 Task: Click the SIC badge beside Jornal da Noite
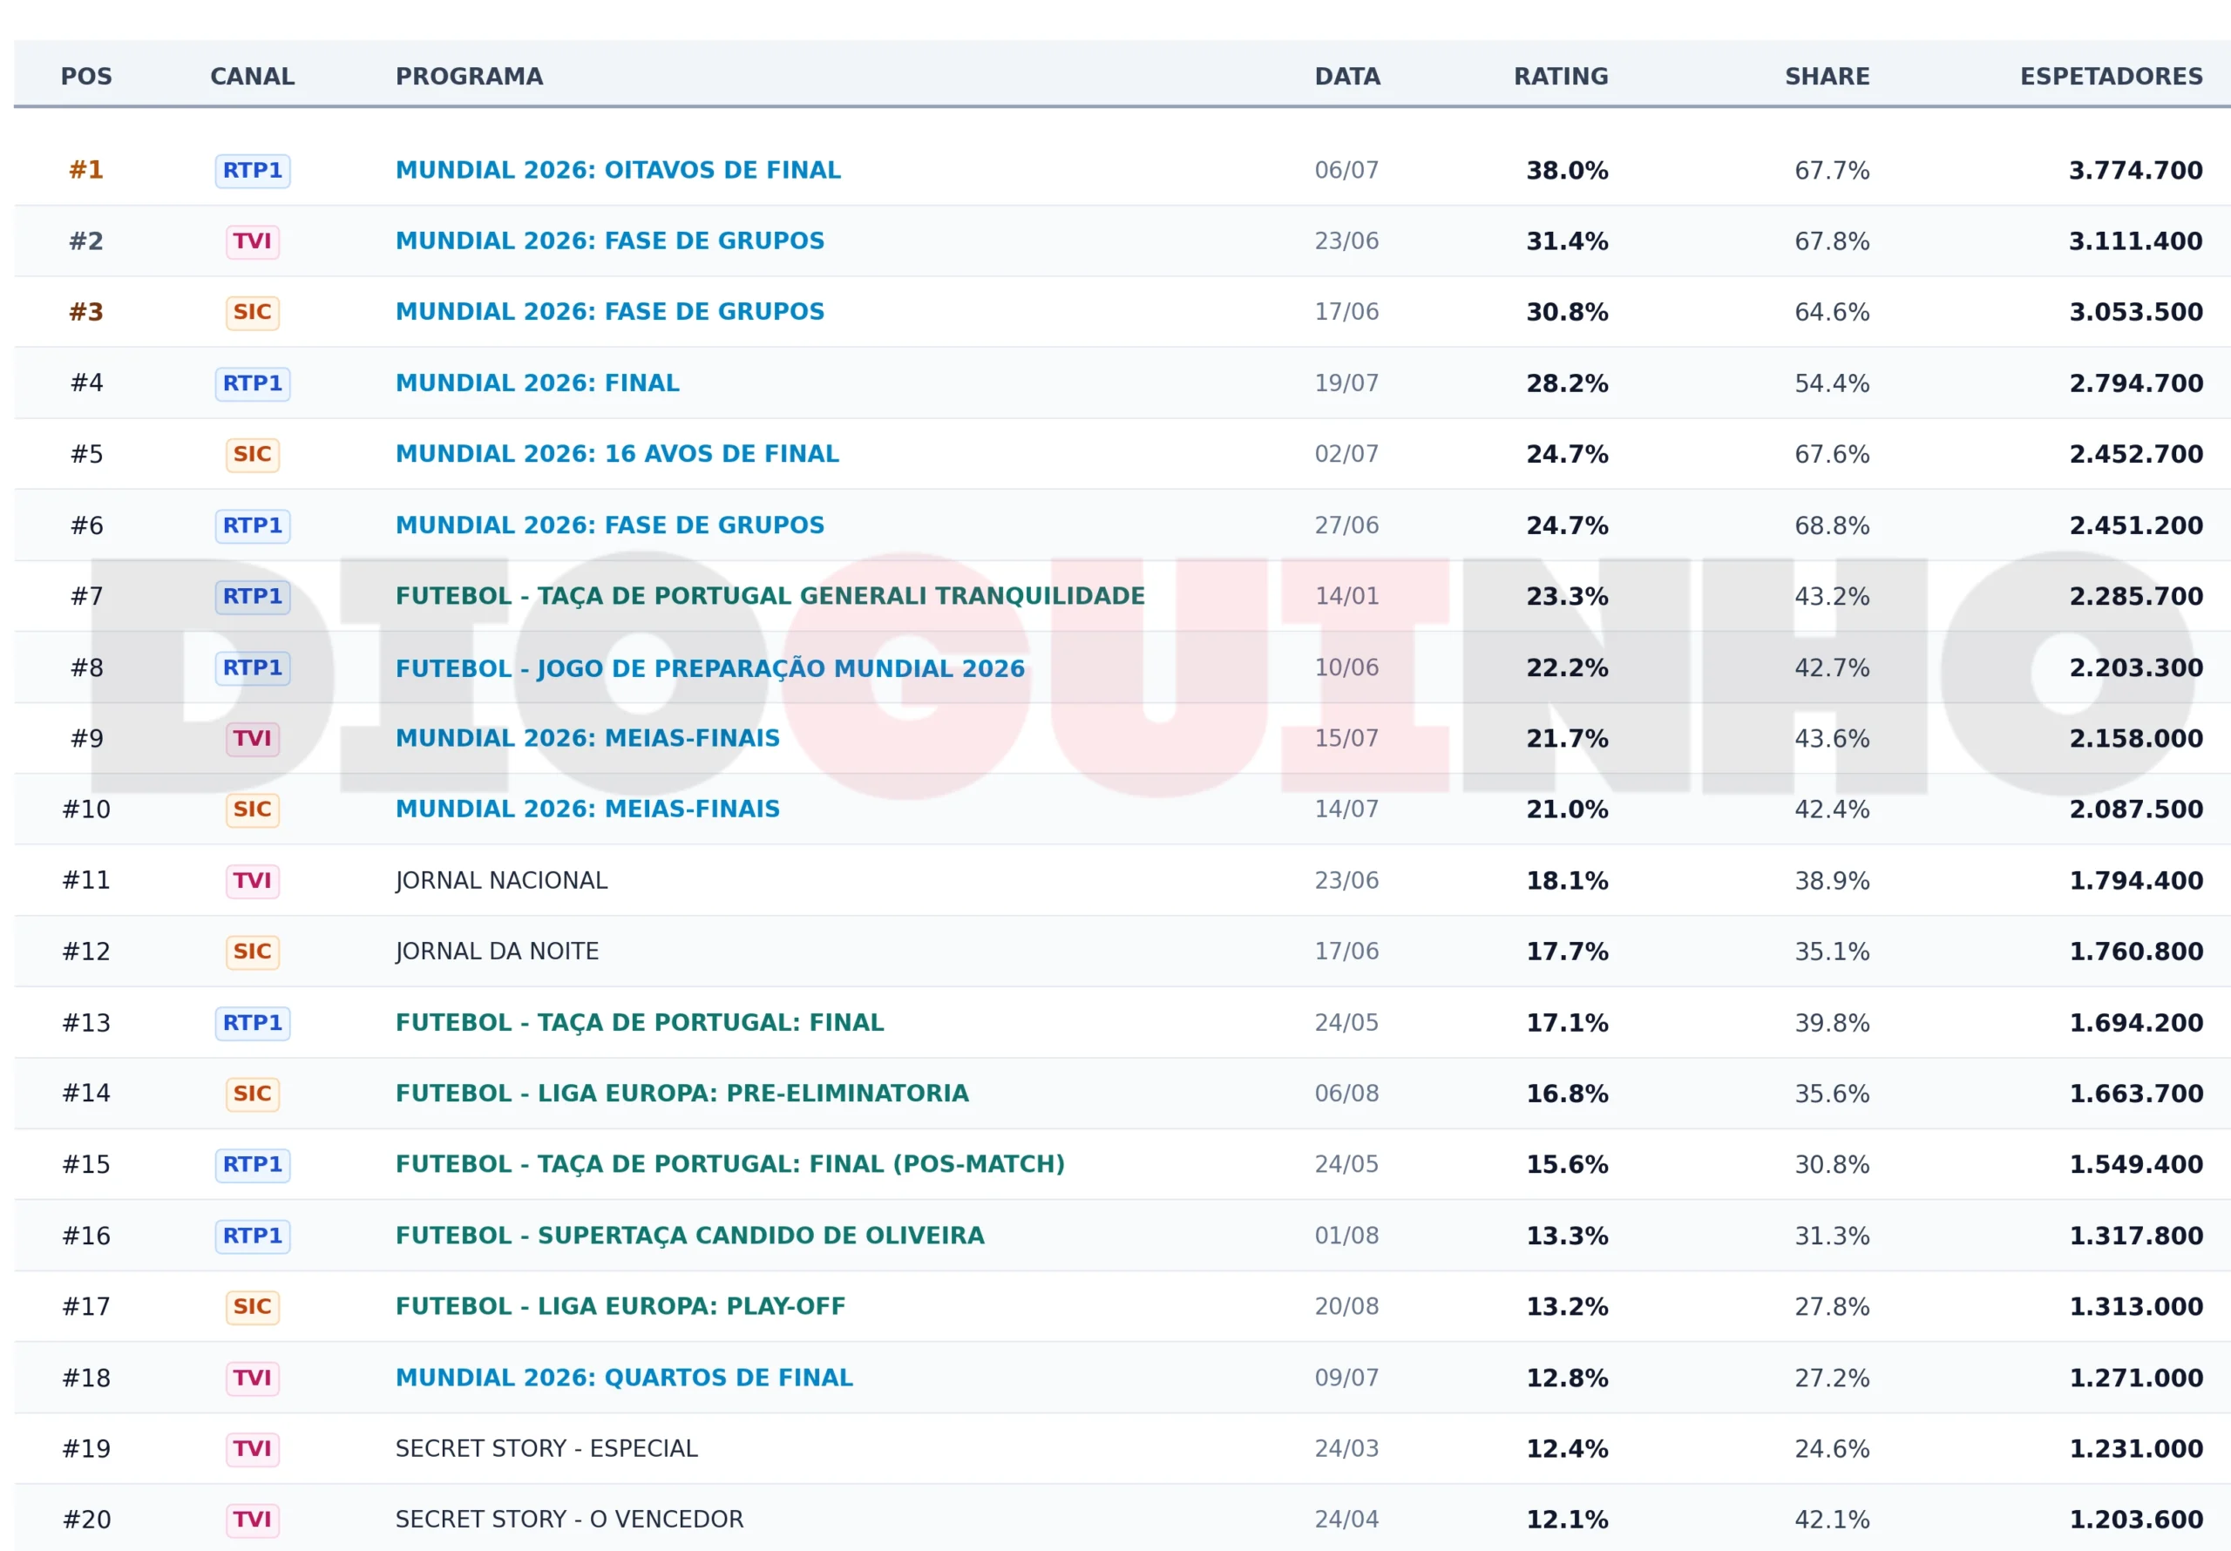click(x=253, y=952)
